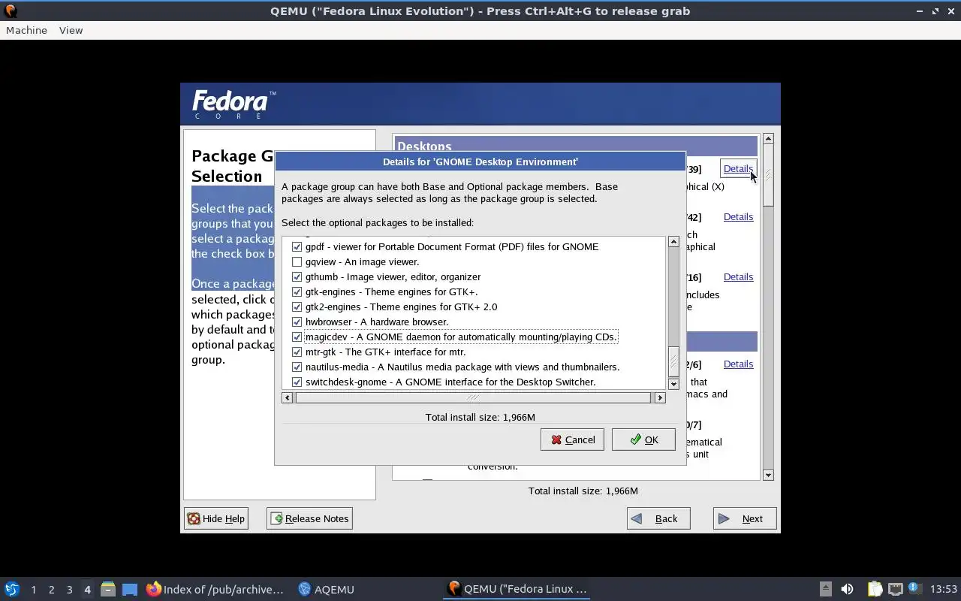Click the Fedora Core logo
The height and width of the screenshot is (601, 961).
pyautogui.click(x=233, y=104)
